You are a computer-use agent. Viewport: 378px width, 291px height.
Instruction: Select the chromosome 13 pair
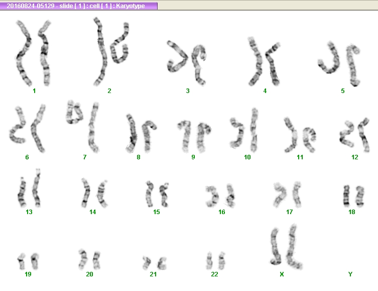tap(29, 188)
